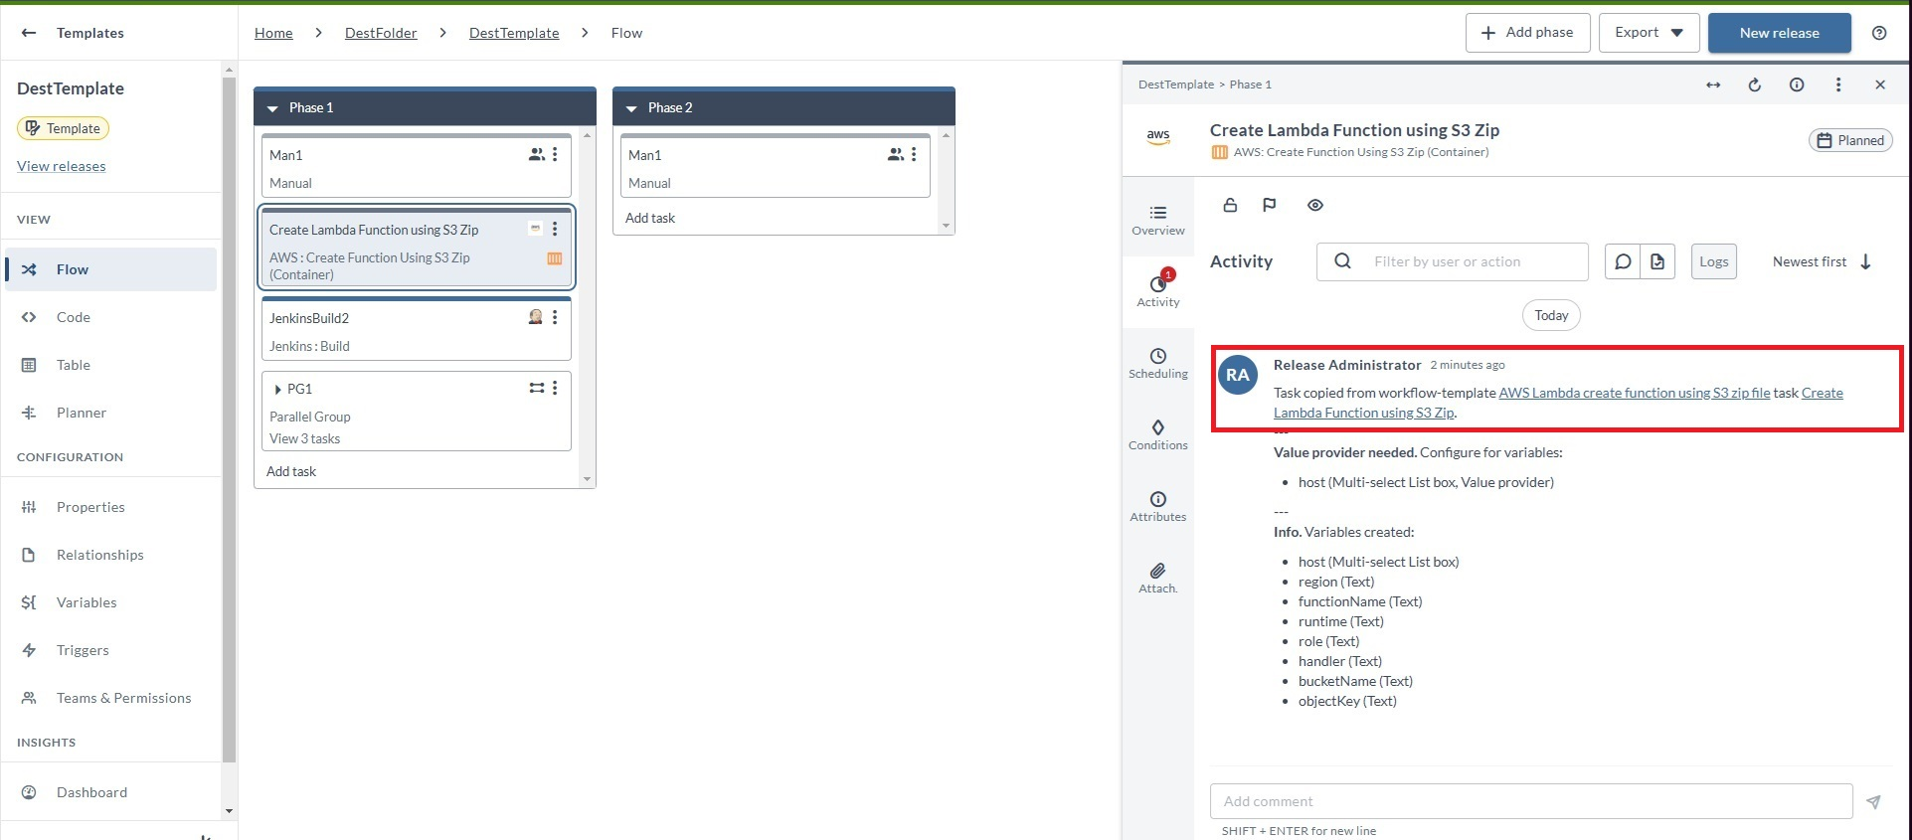This screenshot has width=1912, height=840.
Task: Open the Export dropdown
Action: (x=1650, y=33)
